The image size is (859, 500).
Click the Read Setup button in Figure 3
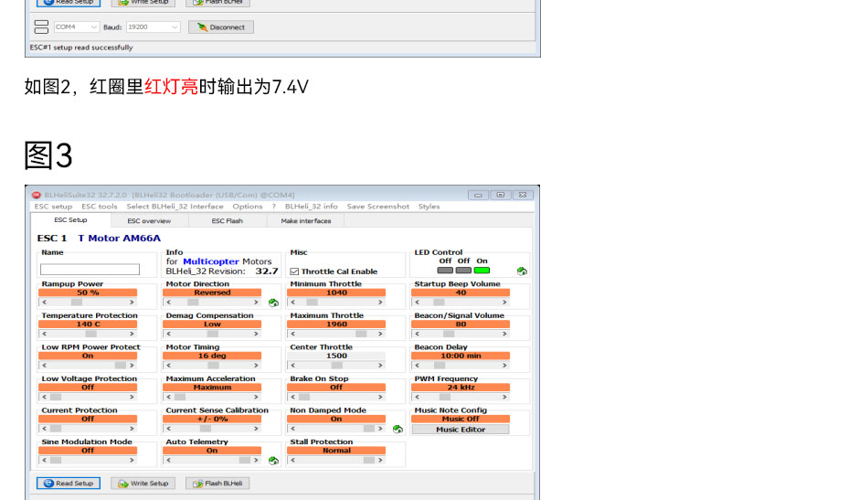click(69, 483)
